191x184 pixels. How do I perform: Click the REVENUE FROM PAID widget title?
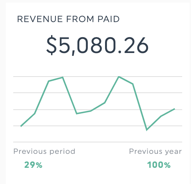(x=68, y=19)
